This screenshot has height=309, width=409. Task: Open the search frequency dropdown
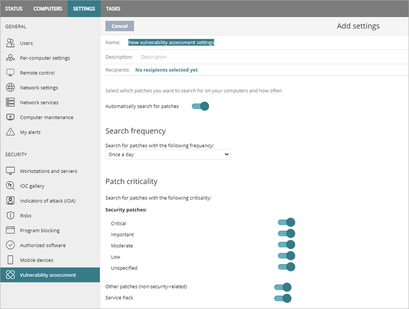[x=168, y=154]
